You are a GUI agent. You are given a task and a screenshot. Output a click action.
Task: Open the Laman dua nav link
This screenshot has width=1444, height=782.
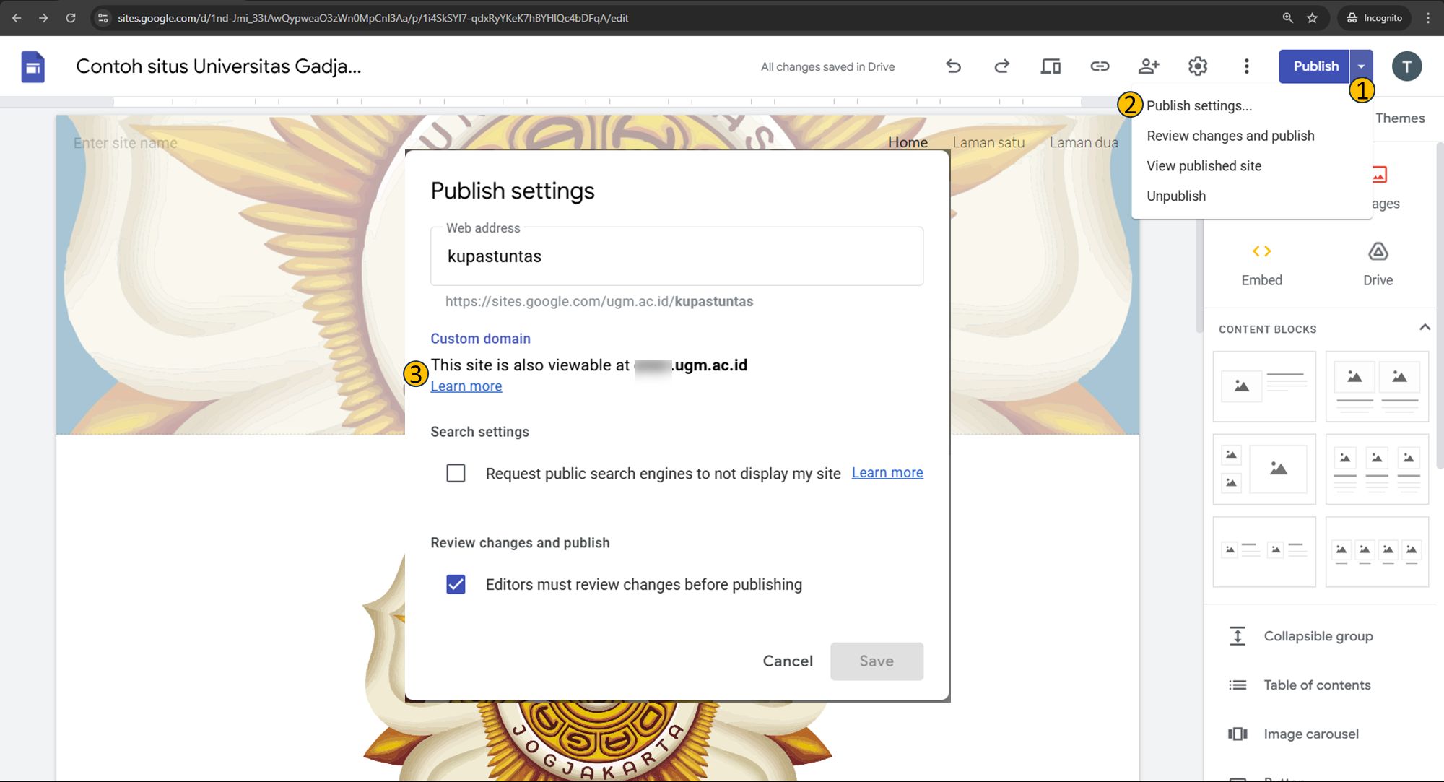point(1084,142)
